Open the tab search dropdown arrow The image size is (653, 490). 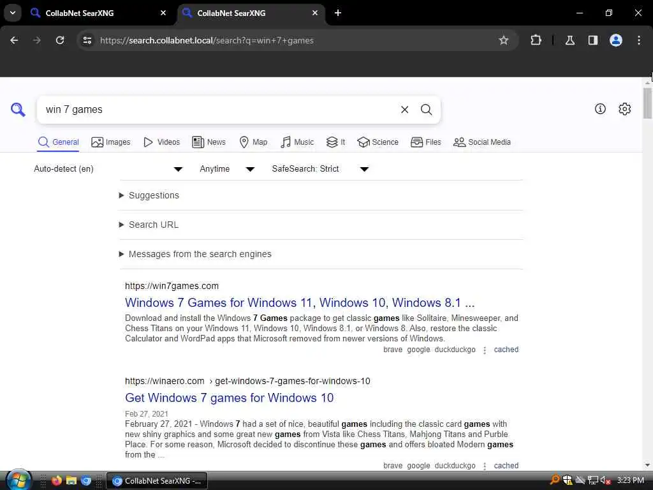click(x=13, y=13)
